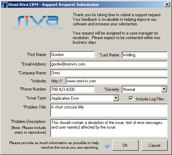Focus the Last Name field containing Welling
The width and height of the screenshot is (172, 155).
[x=145, y=55]
